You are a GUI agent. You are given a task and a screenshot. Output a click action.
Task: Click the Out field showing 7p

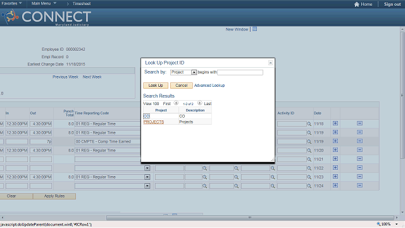[40, 141]
